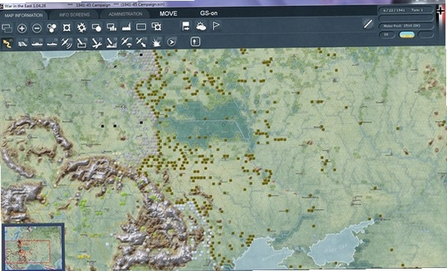Click the minimap in the bottom-left corner
Screen dimensions: 447x271
point(33,247)
